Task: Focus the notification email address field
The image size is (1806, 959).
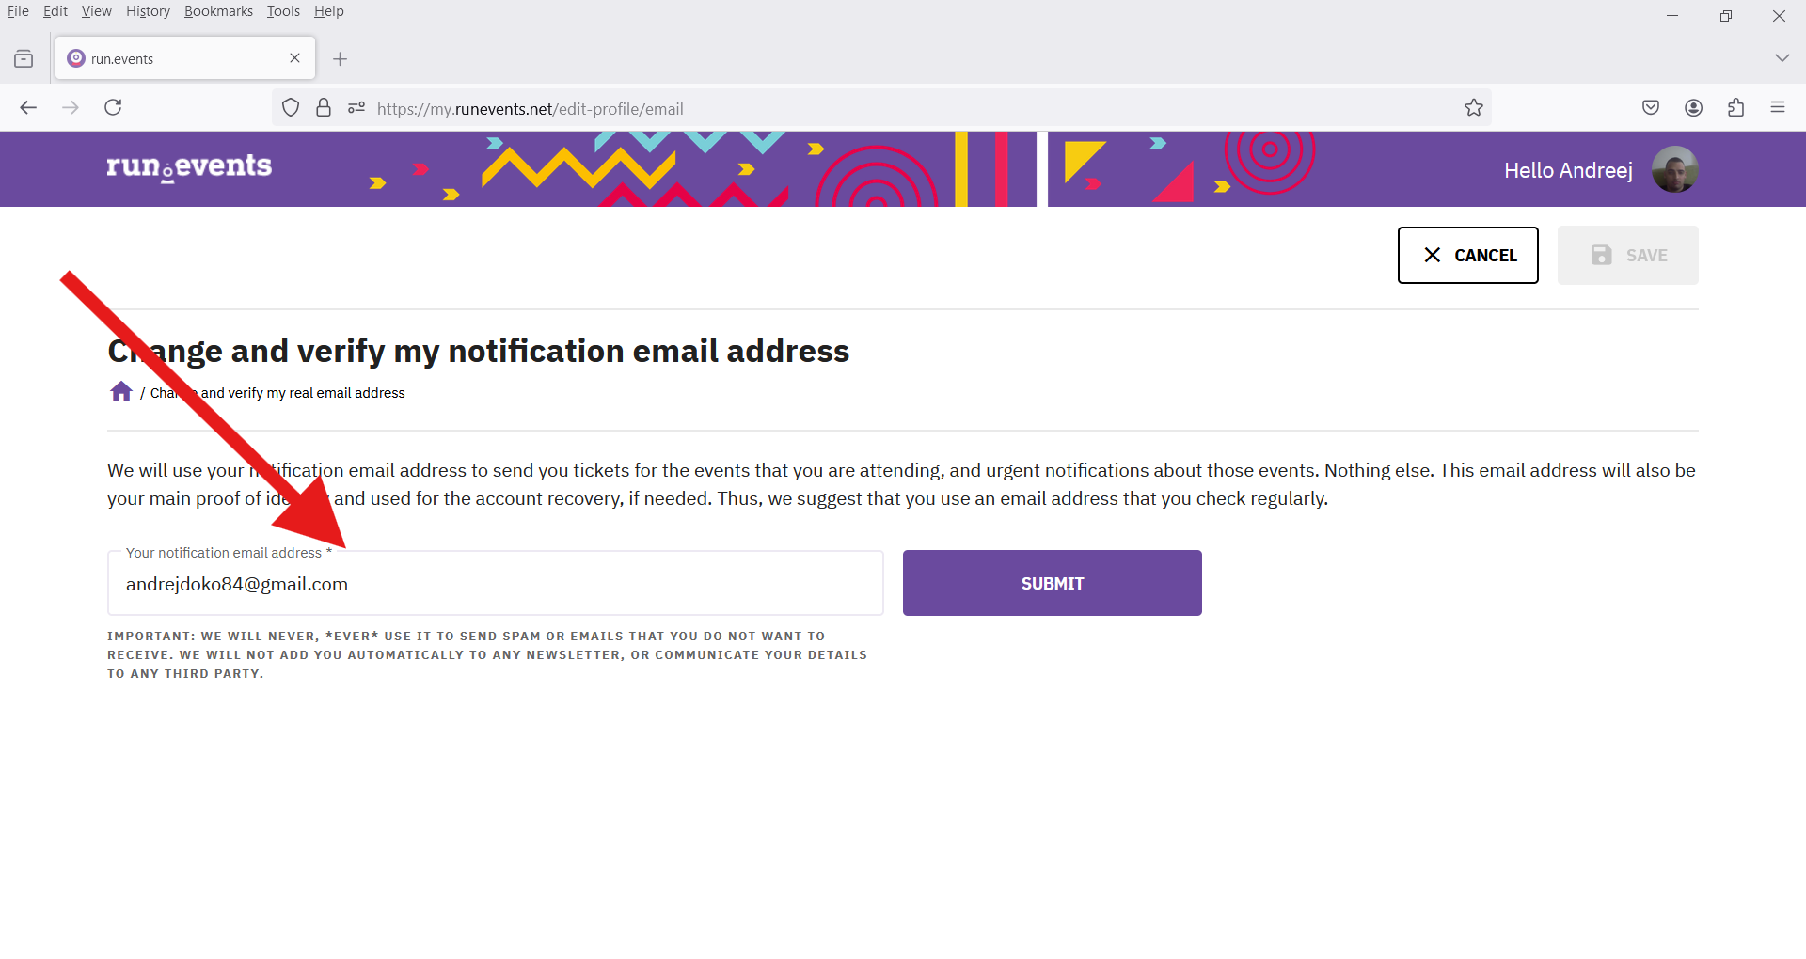Action: (x=496, y=584)
